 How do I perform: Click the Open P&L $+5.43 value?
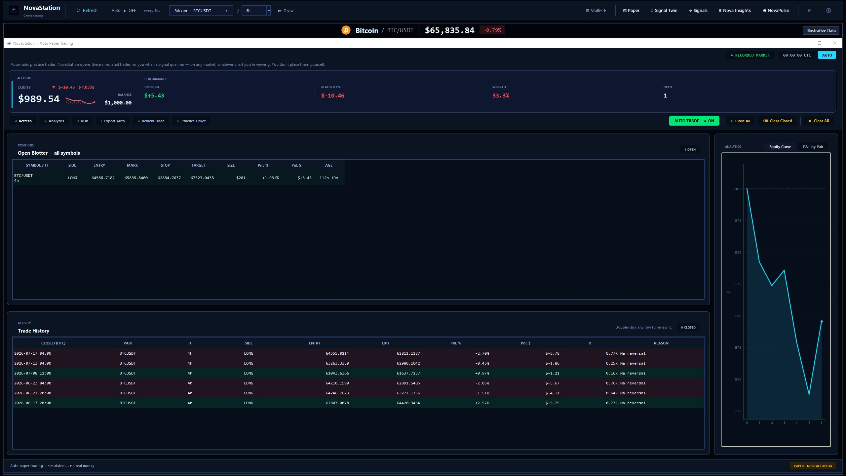pyautogui.click(x=154, y=96)
